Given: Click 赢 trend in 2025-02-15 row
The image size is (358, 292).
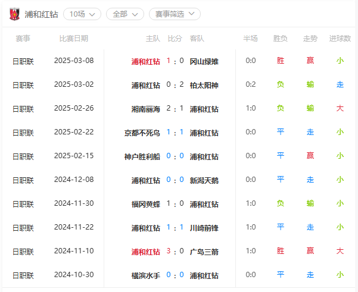Looking at the screenshot, I should click(x=310, y=156).
